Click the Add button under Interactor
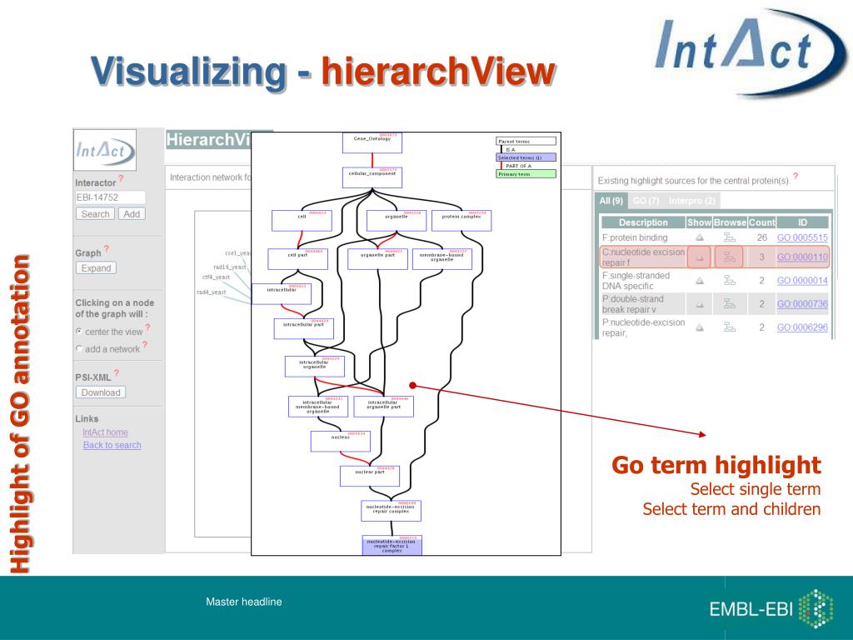Viewport: 853px width, 640px height. (132, 214)
